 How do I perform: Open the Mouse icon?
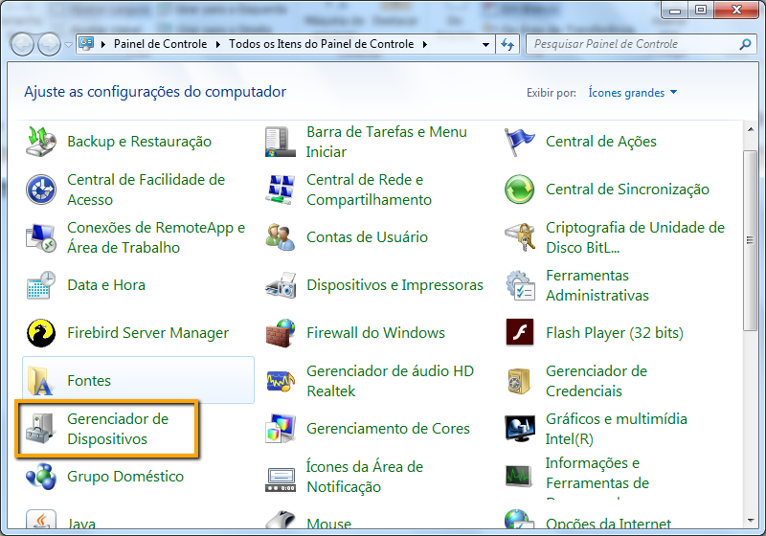pyautogui.click(x=280, y=520)
